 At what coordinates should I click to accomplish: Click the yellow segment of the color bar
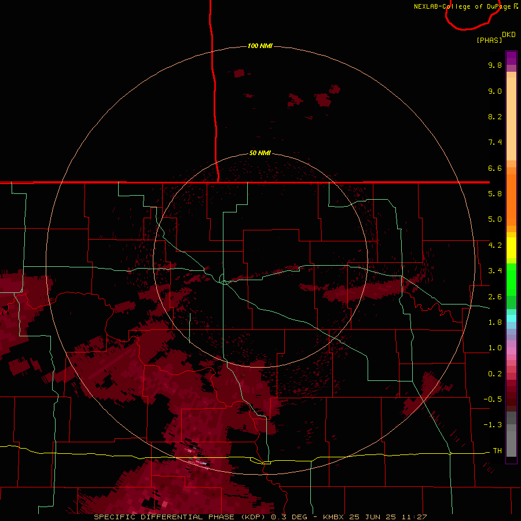[511, 248]
